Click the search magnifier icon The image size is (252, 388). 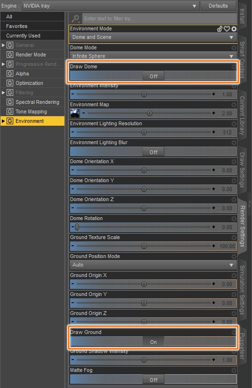(x=75, y=18)
